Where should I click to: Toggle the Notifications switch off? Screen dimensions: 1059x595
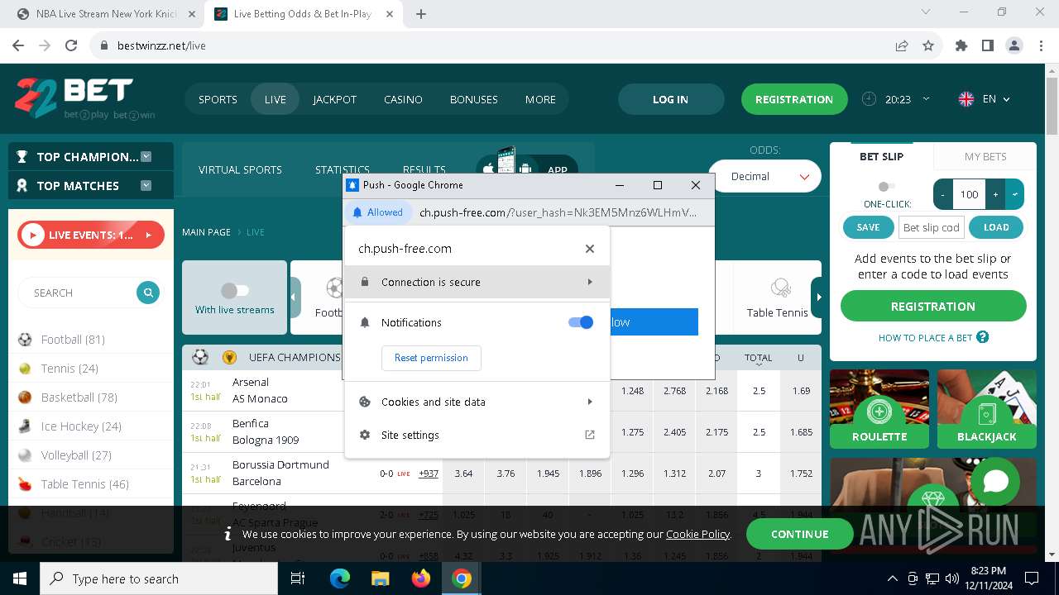pos(581,322)
